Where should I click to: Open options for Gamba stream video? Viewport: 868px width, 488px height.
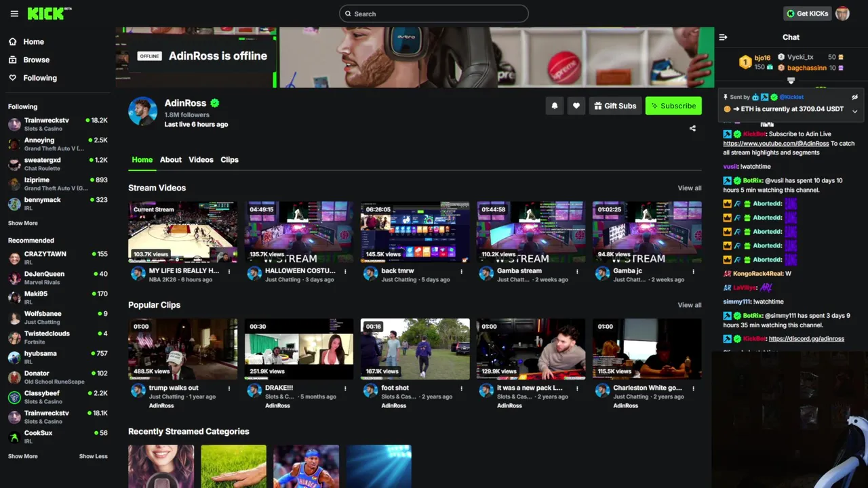577,272
